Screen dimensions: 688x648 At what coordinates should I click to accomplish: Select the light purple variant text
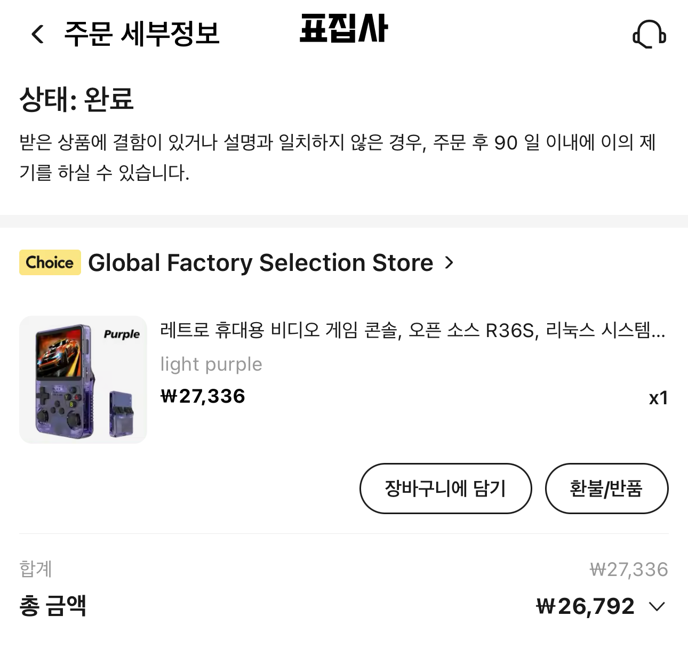[x=211, y=364]
